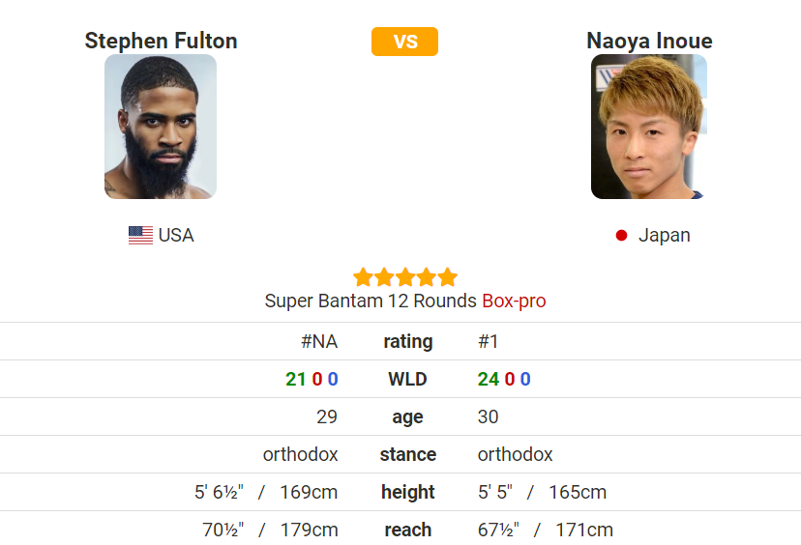The width and height of the screenshot is (801, 545).
Task: Click the Japan country label
Action: tap(664, 235)
